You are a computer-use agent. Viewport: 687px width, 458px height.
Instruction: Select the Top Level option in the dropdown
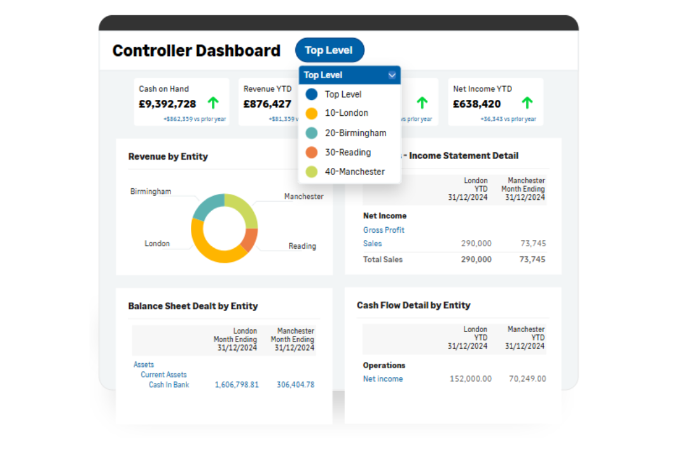(x=343, y=94)
